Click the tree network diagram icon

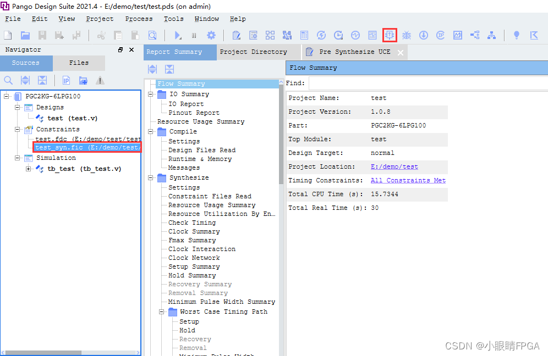[491, 35]
